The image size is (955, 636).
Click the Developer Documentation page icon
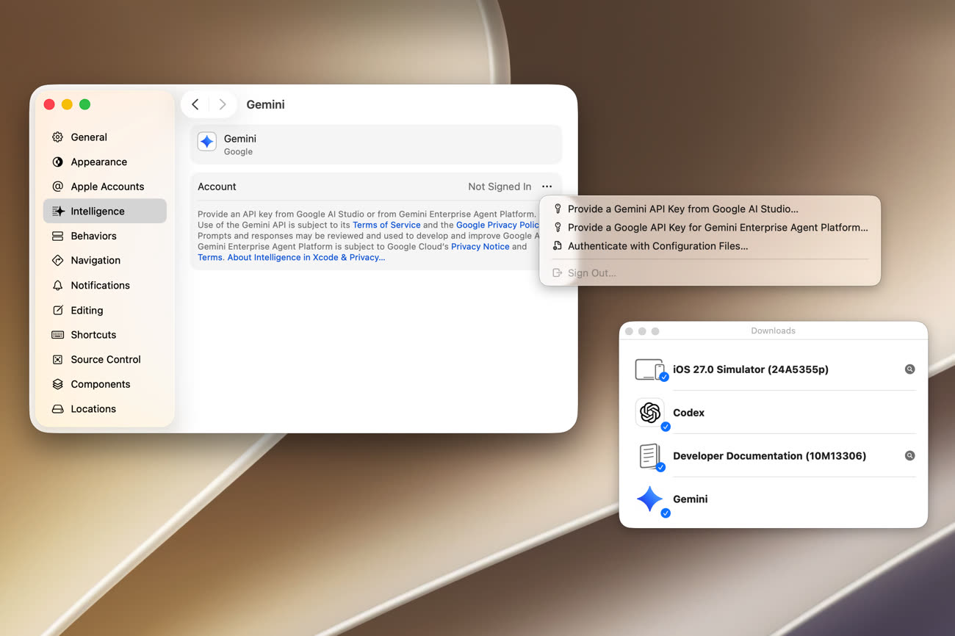click(x=649, y=456)
